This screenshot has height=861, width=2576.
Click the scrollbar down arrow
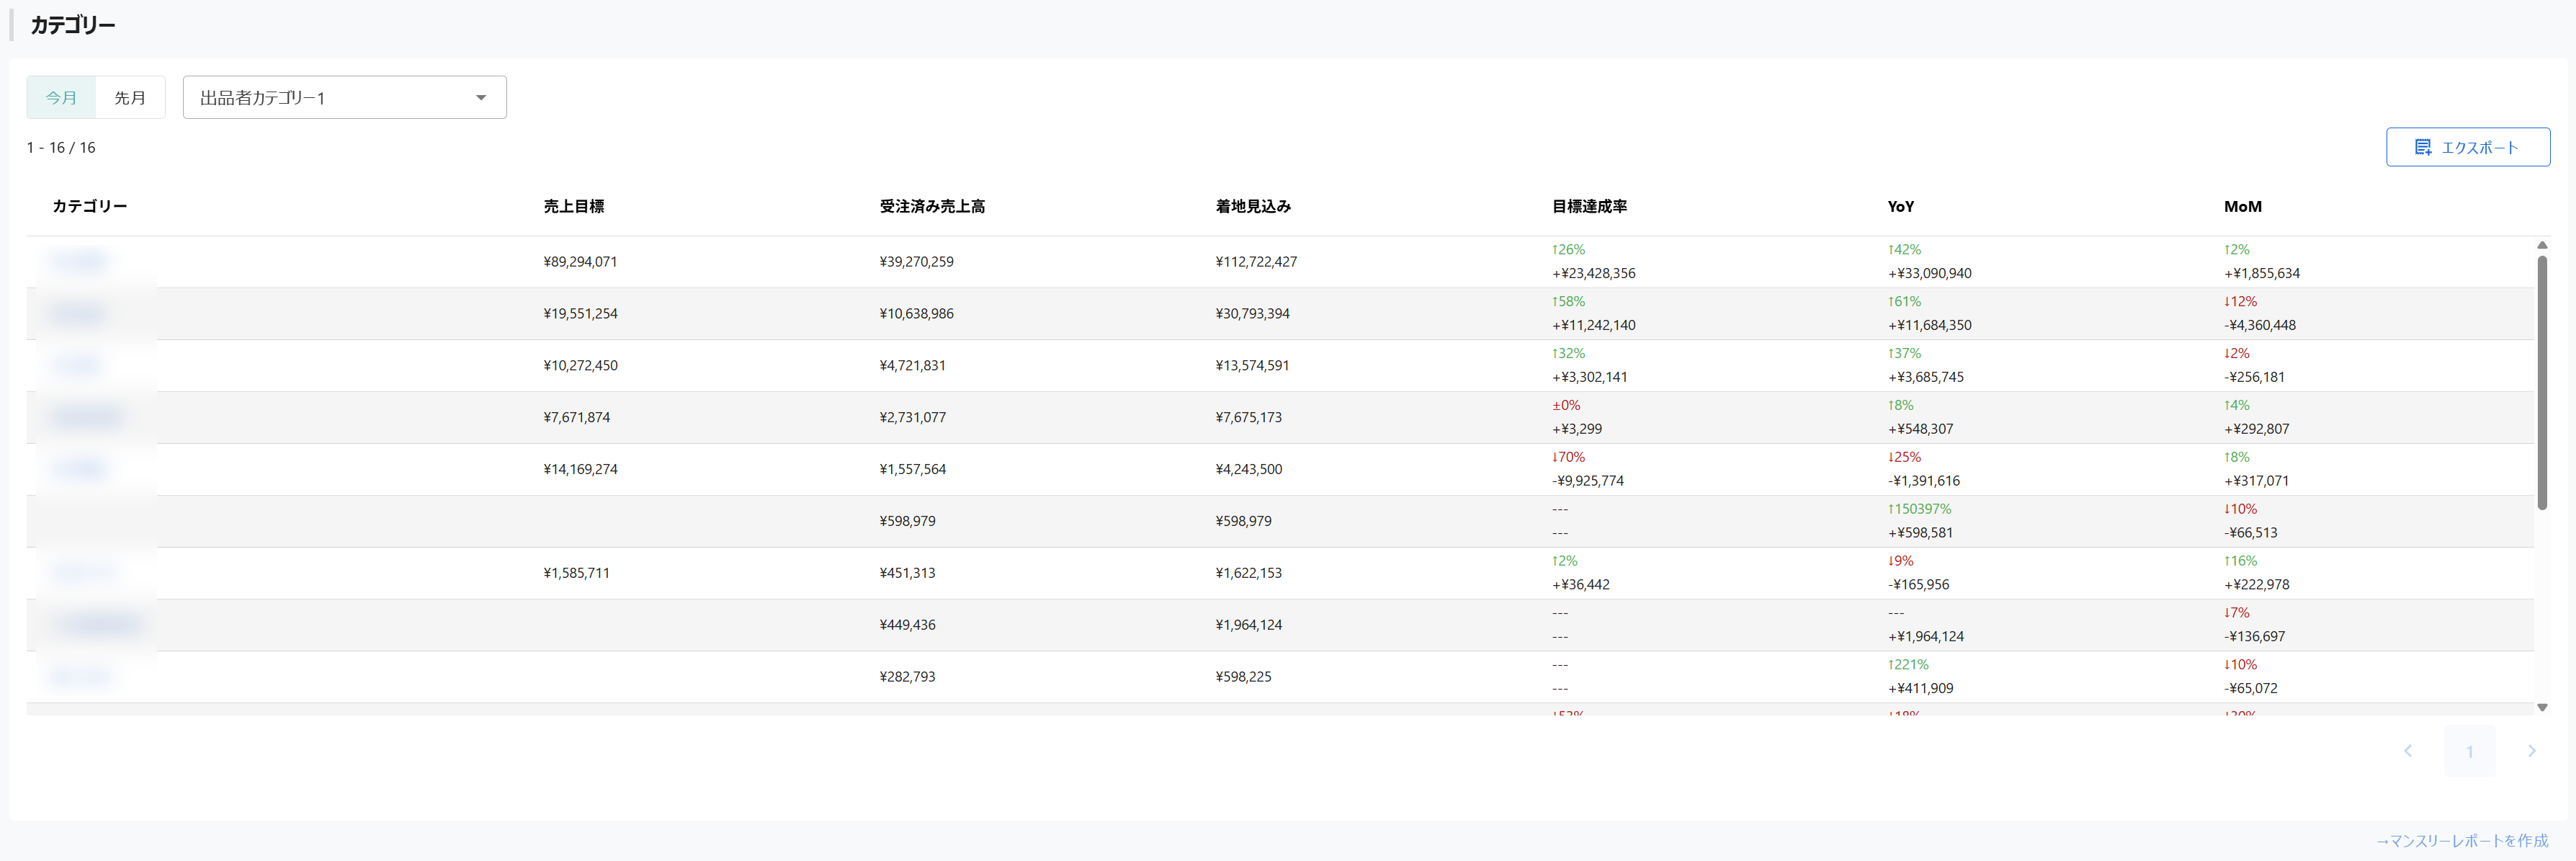pyautogui.click(x=2542, y=707)
